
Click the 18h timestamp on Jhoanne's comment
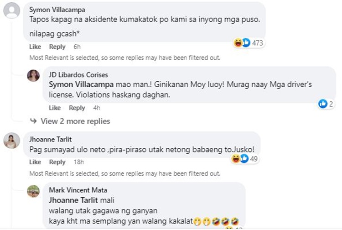tap(78, 162)
